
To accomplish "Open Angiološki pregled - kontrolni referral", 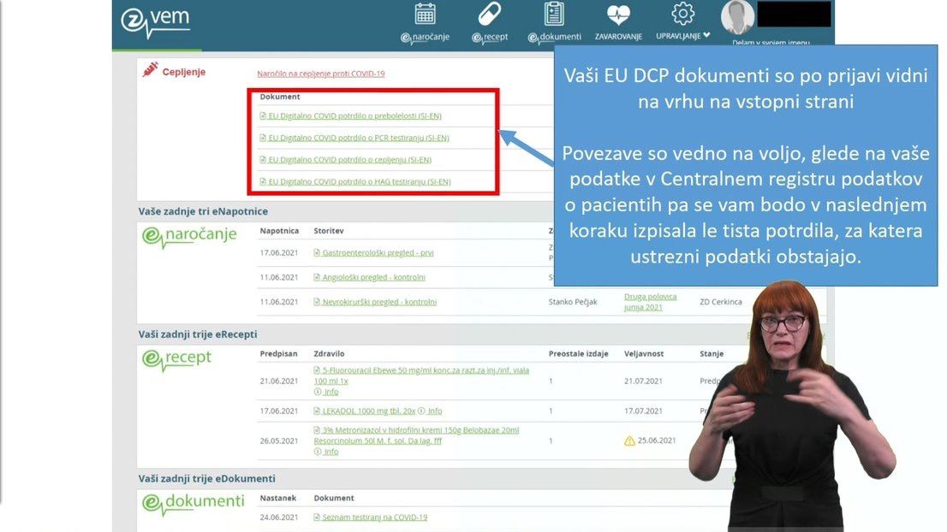I will click(x=373, y=277).
